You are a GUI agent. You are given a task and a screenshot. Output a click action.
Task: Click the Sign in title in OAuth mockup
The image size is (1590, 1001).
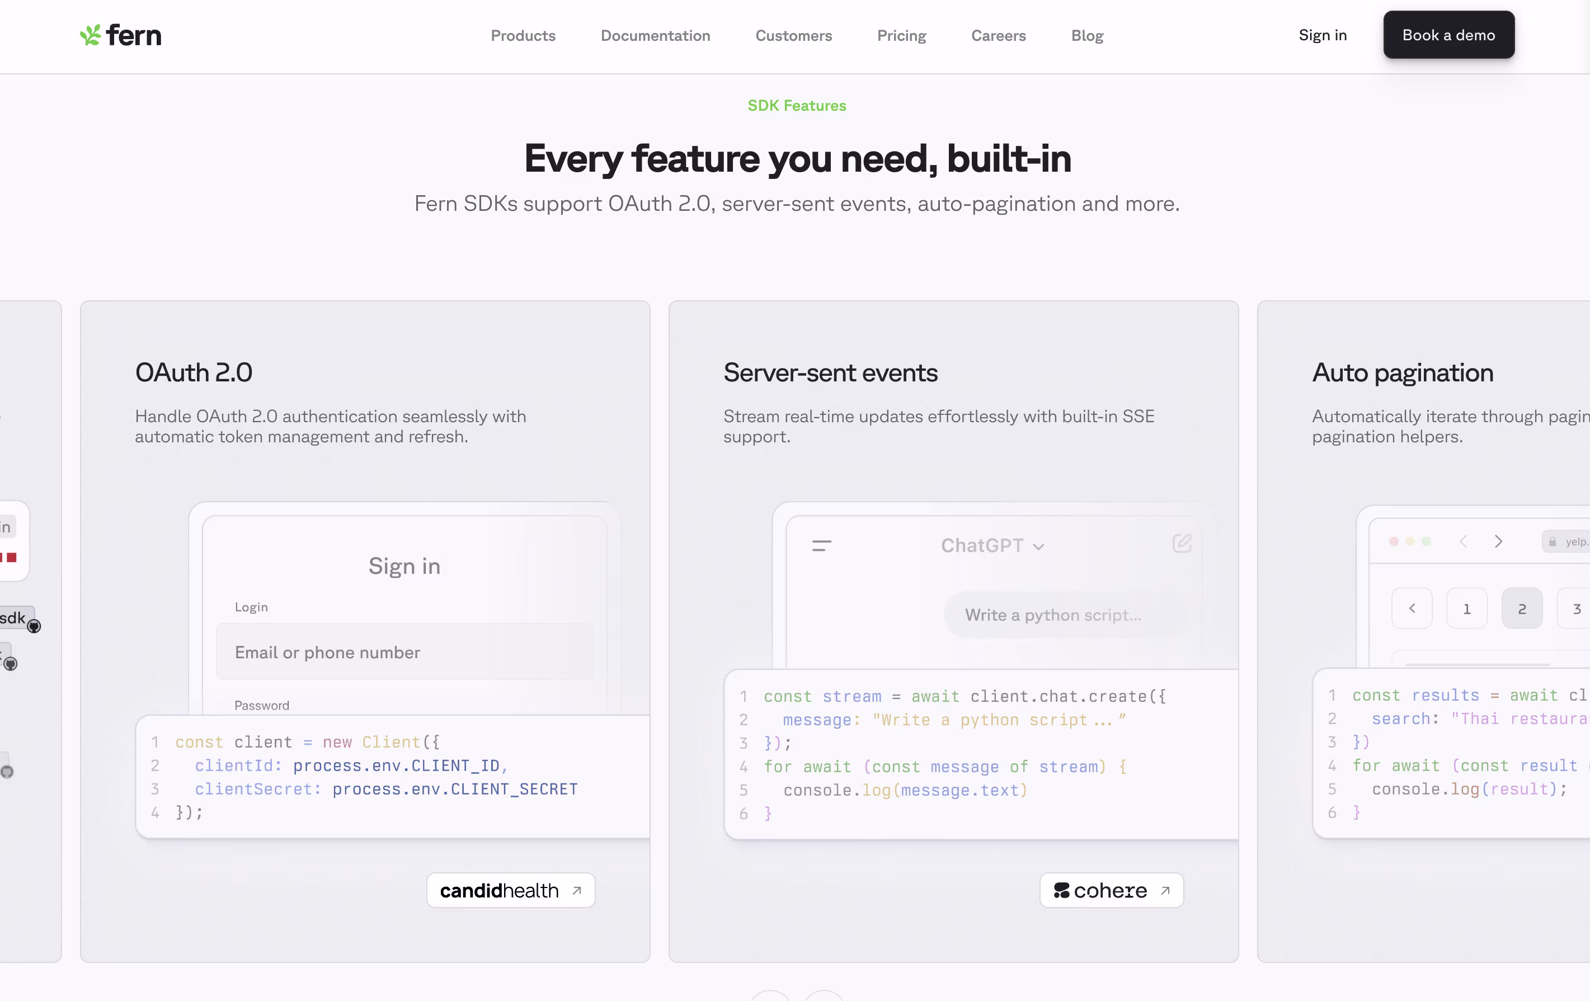coord(404,566)
